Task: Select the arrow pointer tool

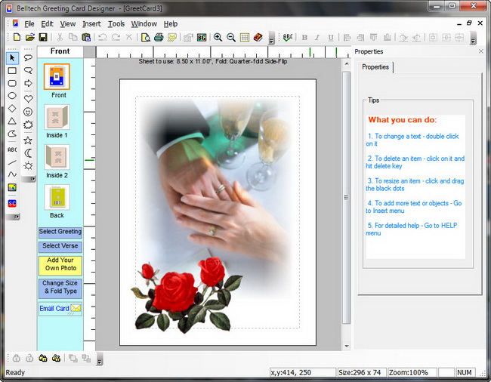Action: 12,57
